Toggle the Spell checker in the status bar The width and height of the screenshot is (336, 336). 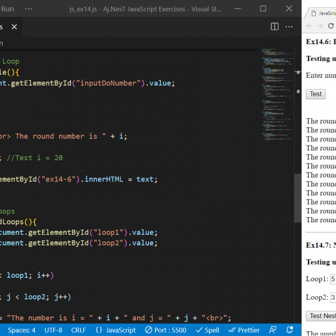coord(207,330)
